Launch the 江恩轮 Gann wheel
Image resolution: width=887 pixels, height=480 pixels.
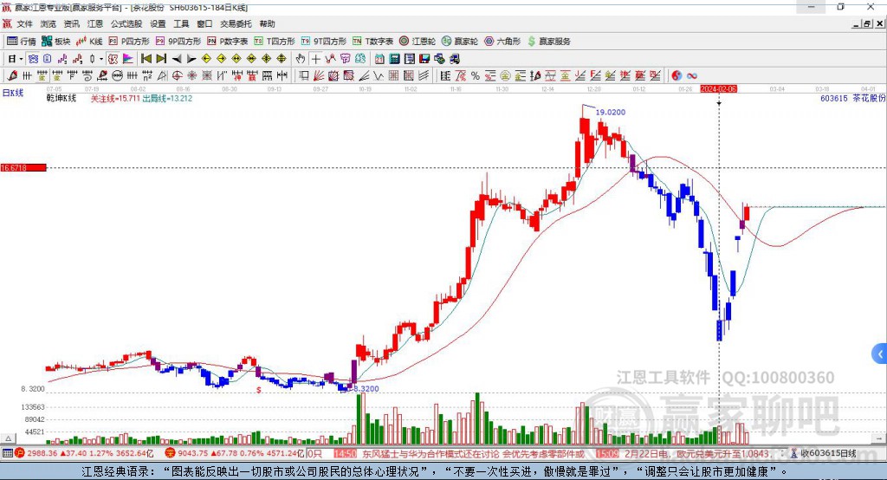coord(418,42)
